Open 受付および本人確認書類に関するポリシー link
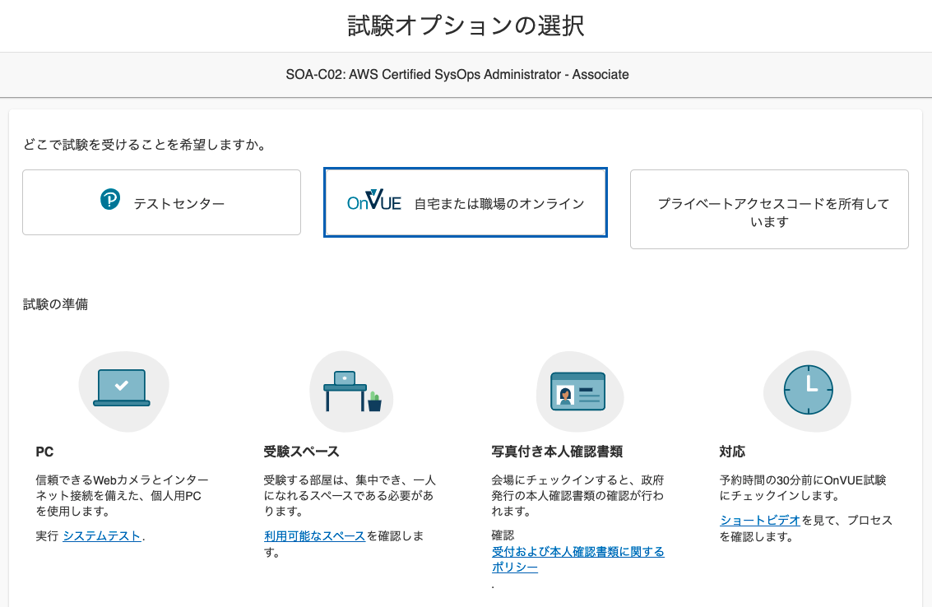 point(577,559)
